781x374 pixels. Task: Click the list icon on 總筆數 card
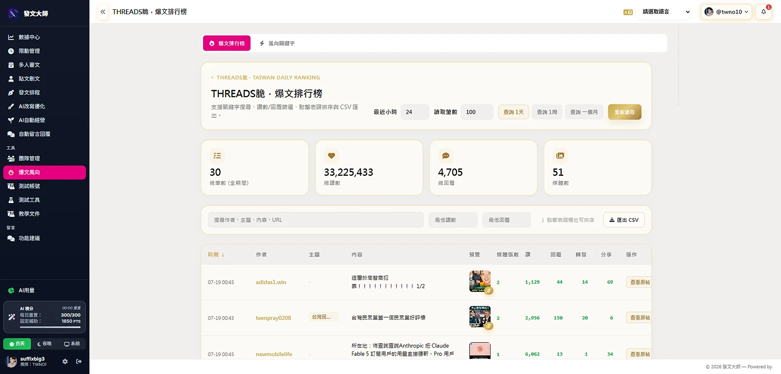[x=217, y=156]
